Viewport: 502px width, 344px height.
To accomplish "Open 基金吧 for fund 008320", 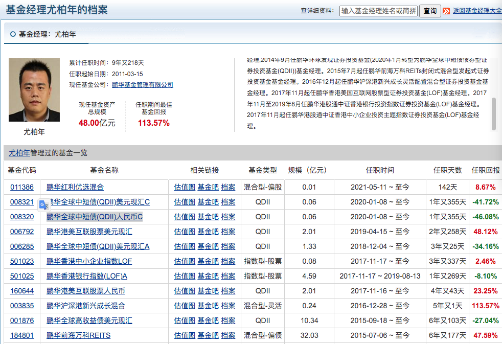I will (208, 217).
